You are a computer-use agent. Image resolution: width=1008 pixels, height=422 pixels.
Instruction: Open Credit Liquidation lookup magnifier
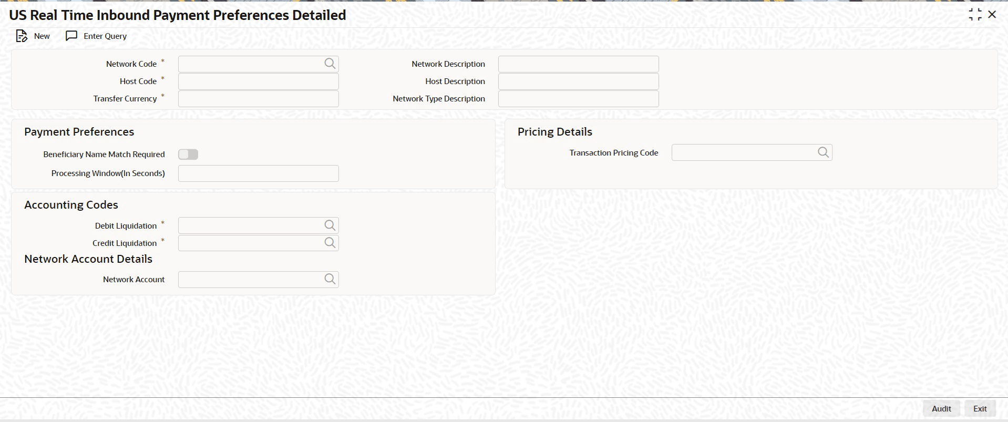click(x=330, y=243)
